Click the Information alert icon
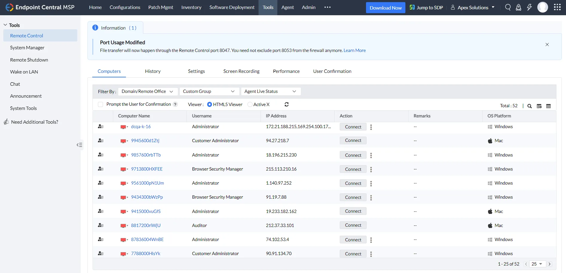566x273 pixels. click(95, 27)
